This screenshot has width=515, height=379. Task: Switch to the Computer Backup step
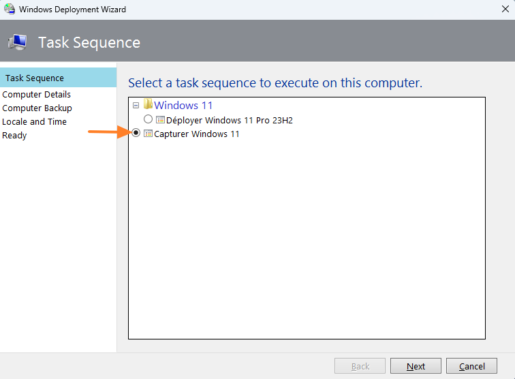point(37,108)
